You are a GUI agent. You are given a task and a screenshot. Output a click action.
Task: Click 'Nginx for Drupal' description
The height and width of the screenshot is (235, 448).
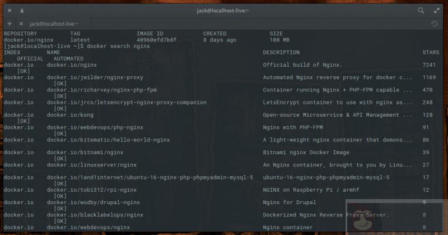pos(290,202)
